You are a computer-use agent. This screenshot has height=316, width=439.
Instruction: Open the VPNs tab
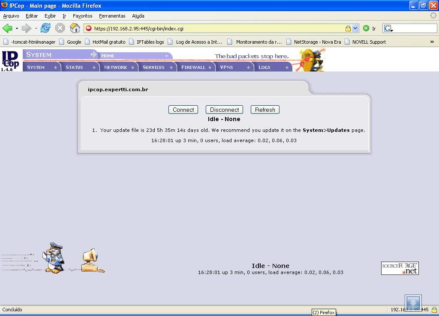click(226, 67)
